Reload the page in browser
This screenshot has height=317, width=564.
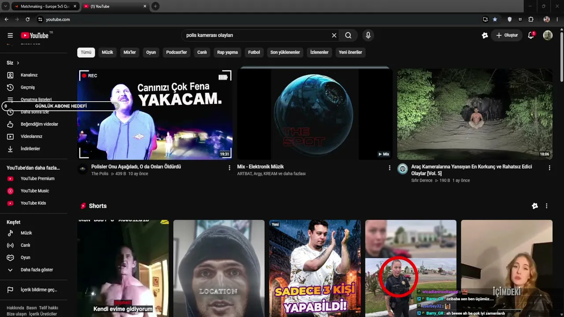[x=27, y=19]
